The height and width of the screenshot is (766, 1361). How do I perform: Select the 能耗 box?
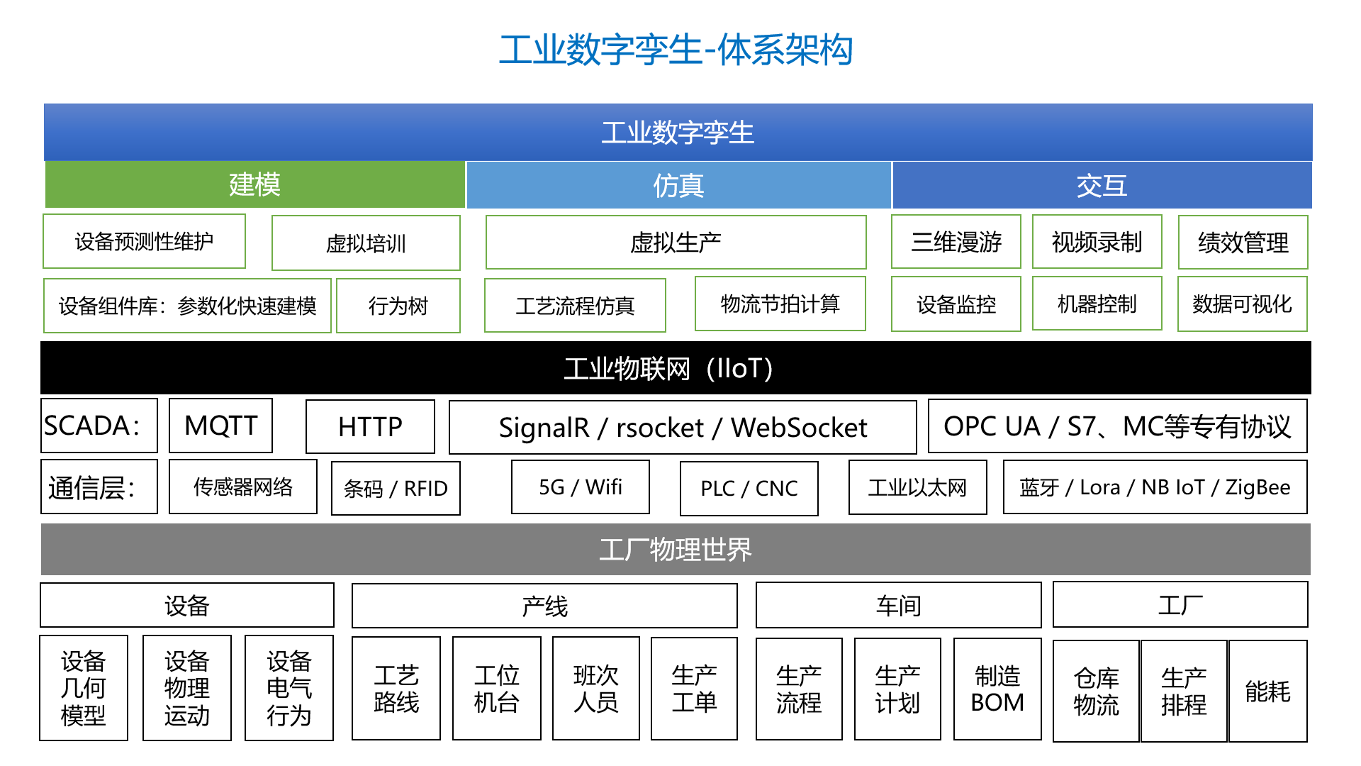tap(1268, 692)
